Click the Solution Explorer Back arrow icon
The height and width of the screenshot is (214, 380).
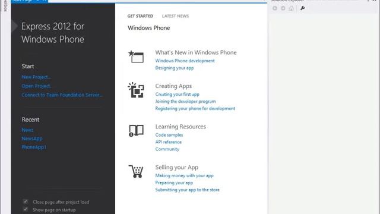(x=275, y=8)
